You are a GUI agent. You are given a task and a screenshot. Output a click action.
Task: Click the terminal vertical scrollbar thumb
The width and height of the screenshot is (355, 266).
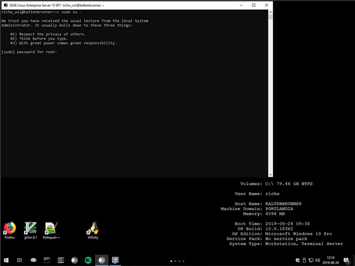click(270, 17)
